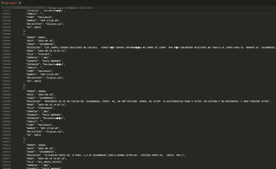Click "USUARIO": "JOICE.ANDRADE" on line 799948
The width and height of the screenshot is (276, 169).
(44, 61)
